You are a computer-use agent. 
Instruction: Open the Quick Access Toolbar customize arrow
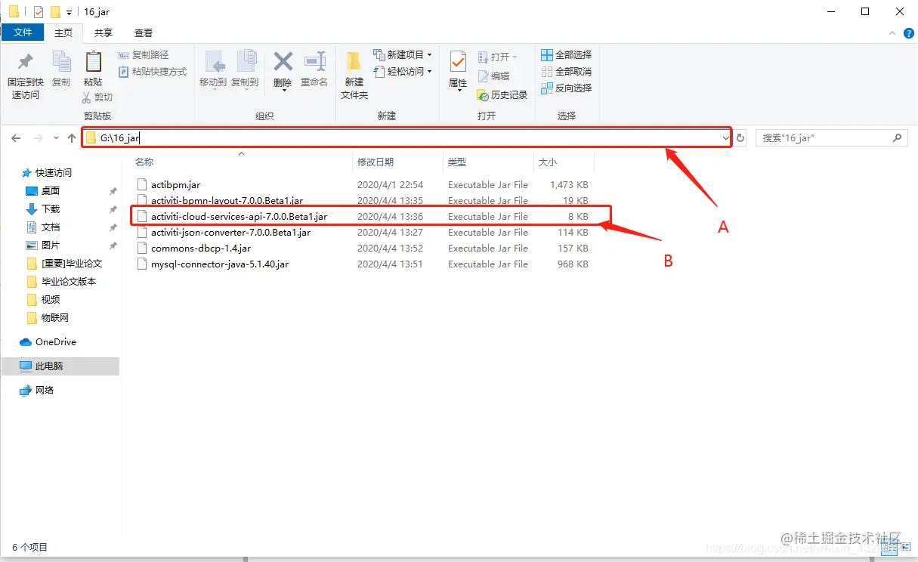(70, 12)
